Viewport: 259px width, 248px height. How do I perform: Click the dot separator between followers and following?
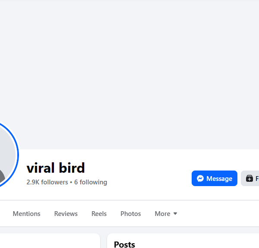coord(71,182)
